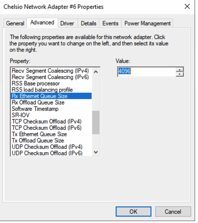This screenshot has height=223, width=198.
Task: Open the Driver tab
Action: tap(67, 23)
